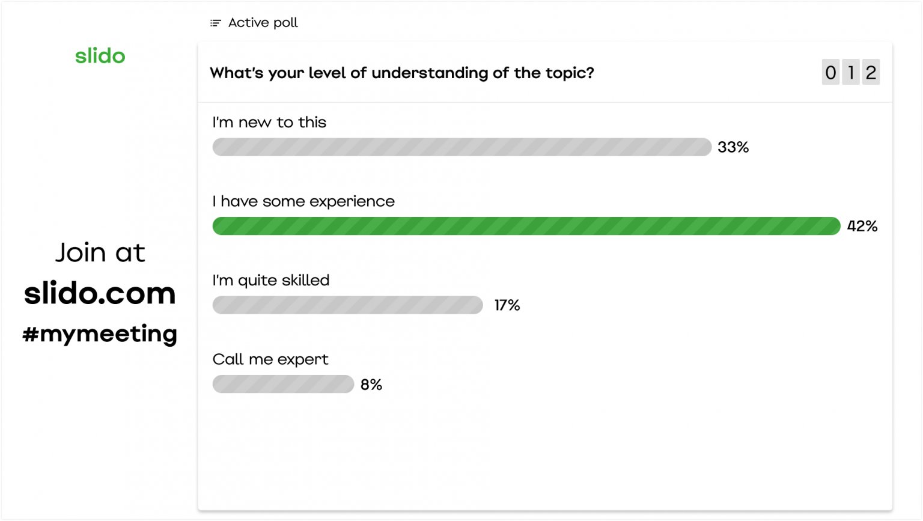Screen dimensions: 923x521
Task: Select the "Call me expert" option
Action: 270,359
